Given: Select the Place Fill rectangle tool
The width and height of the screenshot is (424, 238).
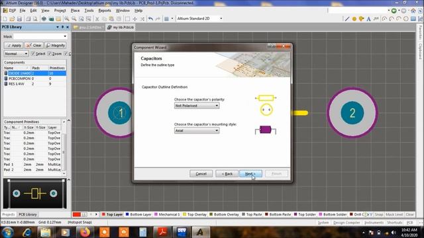Looking at the screenshot, I should (x=413, y=19).
